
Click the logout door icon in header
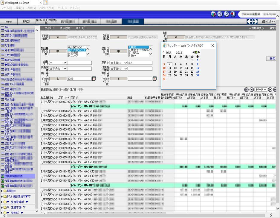pyautogui.click(x=233, y=14)
